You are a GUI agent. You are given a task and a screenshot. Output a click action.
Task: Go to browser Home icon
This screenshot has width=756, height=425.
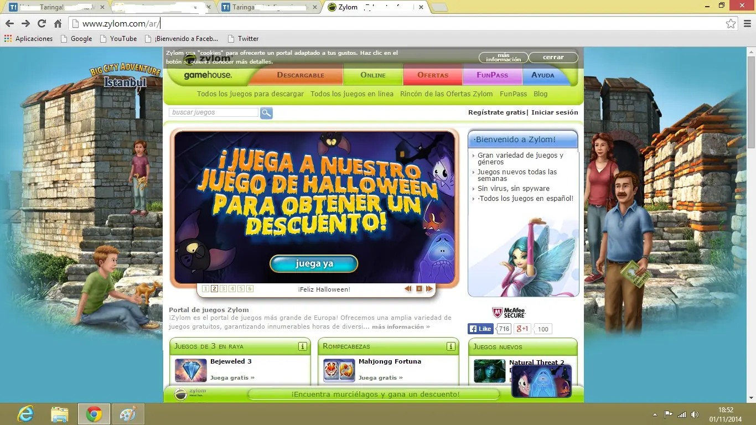[58, 23]
